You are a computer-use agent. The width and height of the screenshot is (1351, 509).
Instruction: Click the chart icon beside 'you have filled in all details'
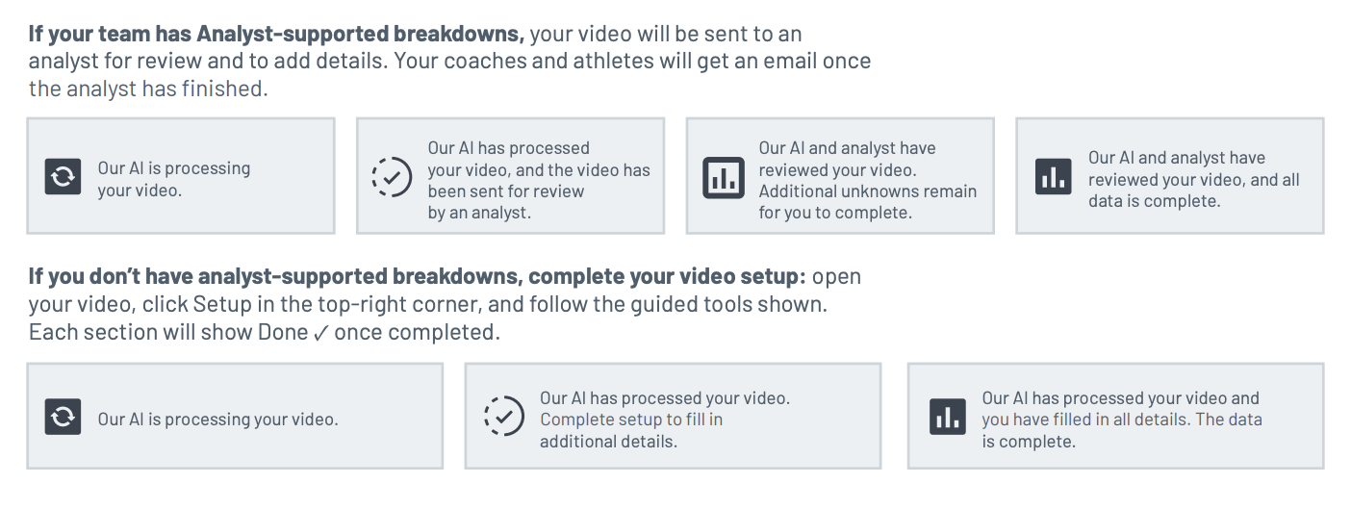947,418
